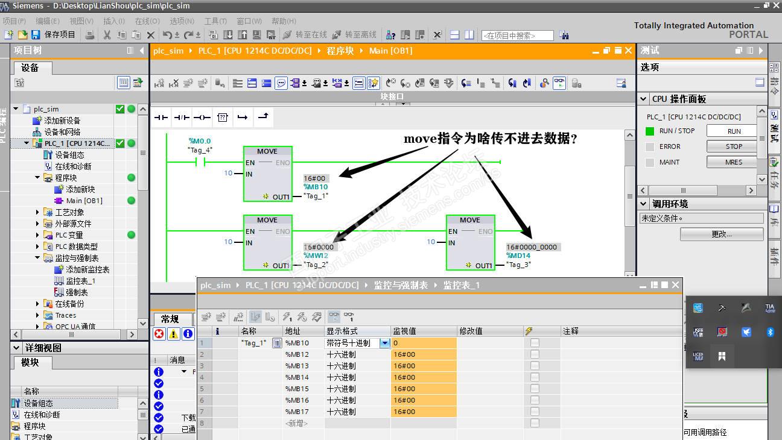
Task: Click the project tree horizontal scrollbar
Action: [72, 334]
